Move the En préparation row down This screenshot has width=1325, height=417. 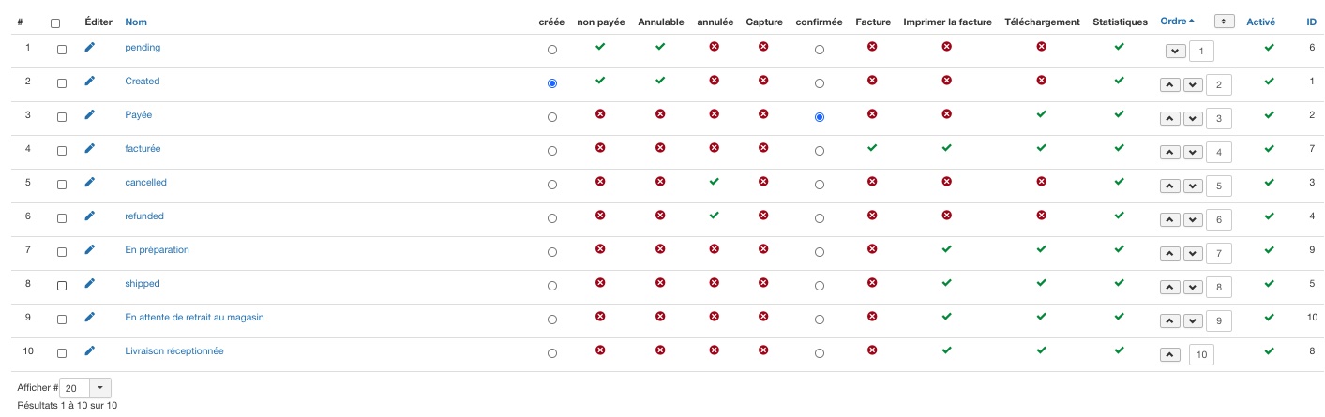[x=1192, y=254]
